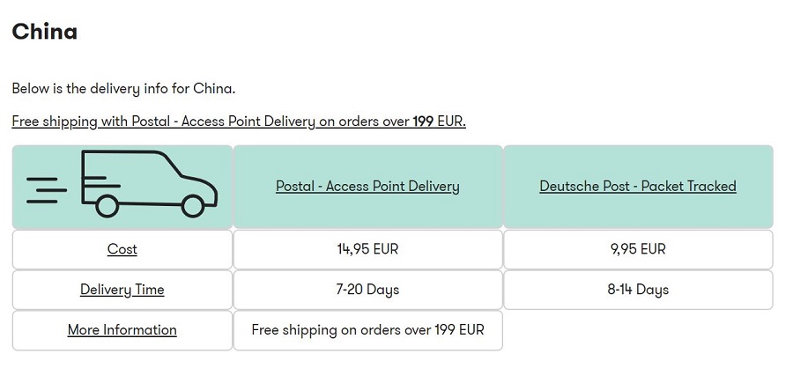Click the Free shipping on orders over 199 EUR cell
The width and height of the screenshot is (793, 368).
(x=367, y=330)
